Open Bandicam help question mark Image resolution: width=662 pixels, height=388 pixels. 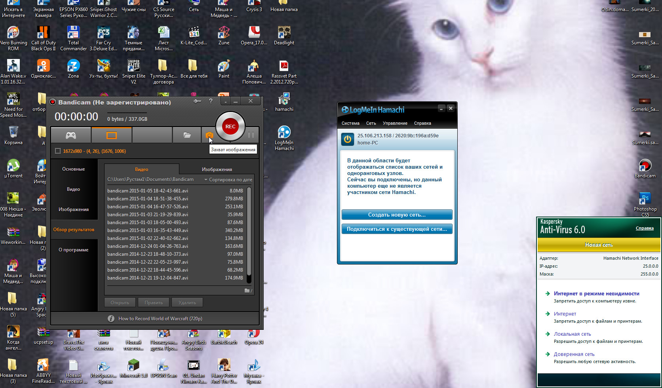pyautogui.click(x=211, y=101)
